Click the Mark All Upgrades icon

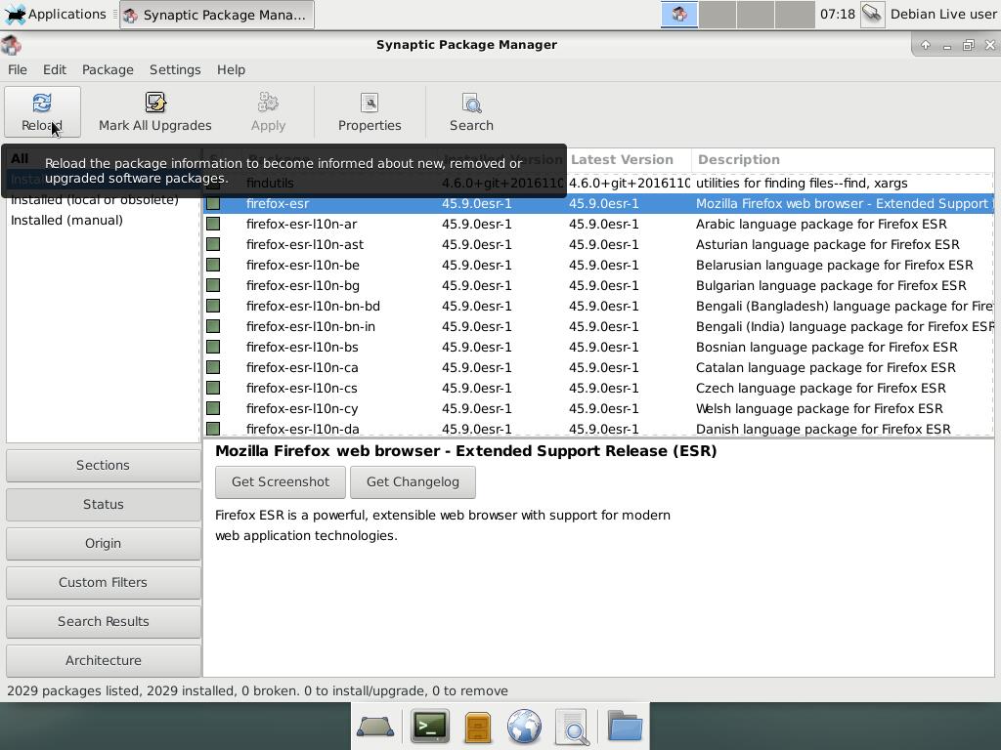pyautogui.click(x=155, y=104)
